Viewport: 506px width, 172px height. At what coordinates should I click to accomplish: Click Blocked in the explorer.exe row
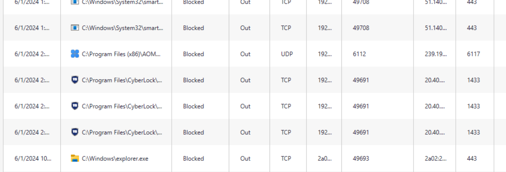click(x=193, y=158)
